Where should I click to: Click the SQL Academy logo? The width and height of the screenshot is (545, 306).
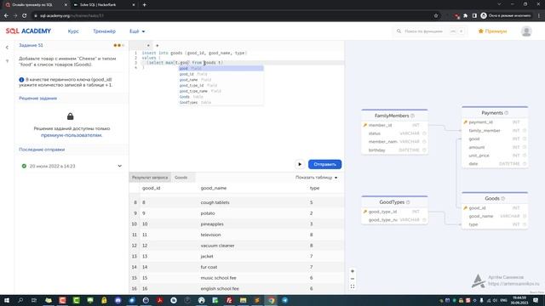28,31
